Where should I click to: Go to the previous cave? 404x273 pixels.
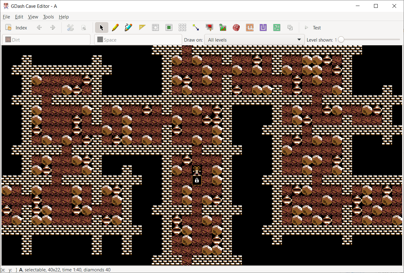tap(39, 28)
